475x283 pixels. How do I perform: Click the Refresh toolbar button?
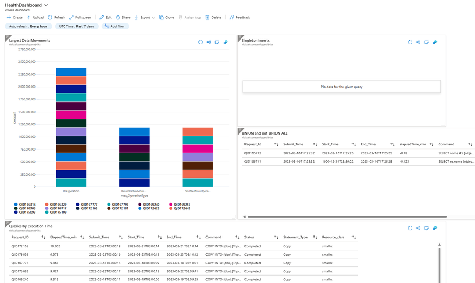56,17
